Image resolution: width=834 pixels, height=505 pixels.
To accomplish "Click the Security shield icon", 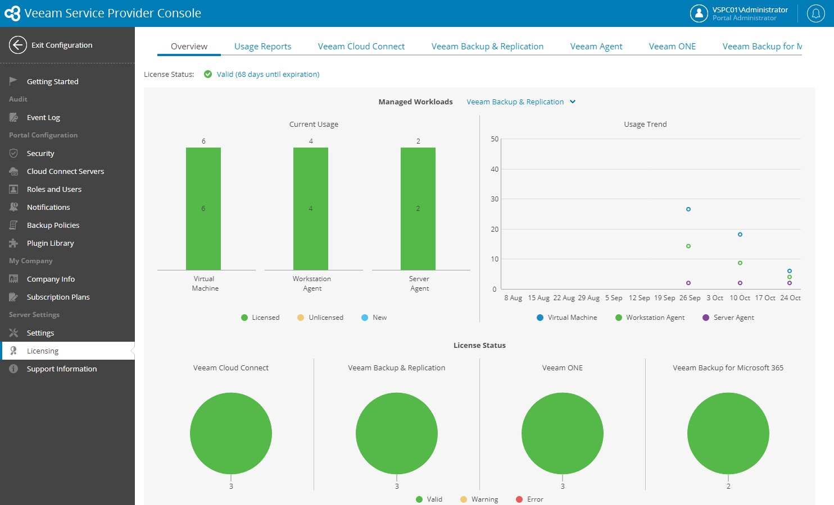I will coord(13,153).
